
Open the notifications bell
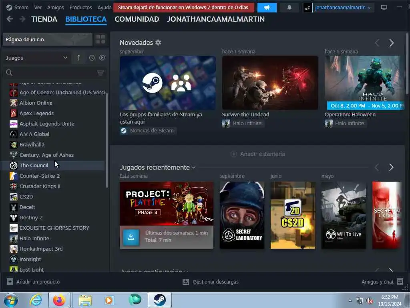point(289,8)
